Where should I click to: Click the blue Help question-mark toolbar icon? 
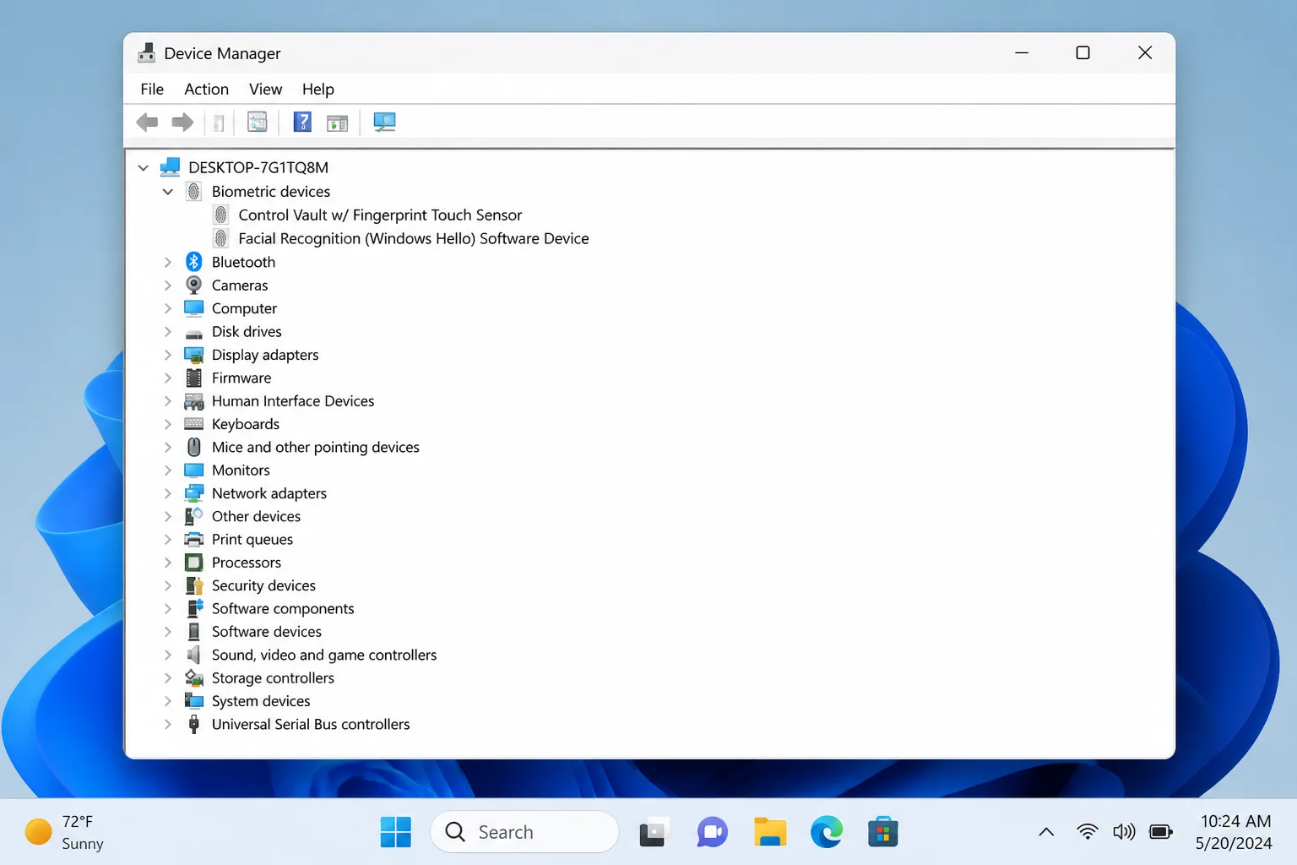pyautogui.click(x=302, y=122)
